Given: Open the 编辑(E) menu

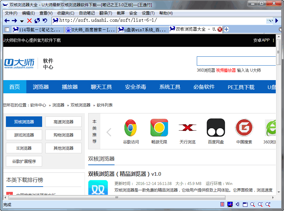Looking at the screenshot, I should tap(28, 13).
